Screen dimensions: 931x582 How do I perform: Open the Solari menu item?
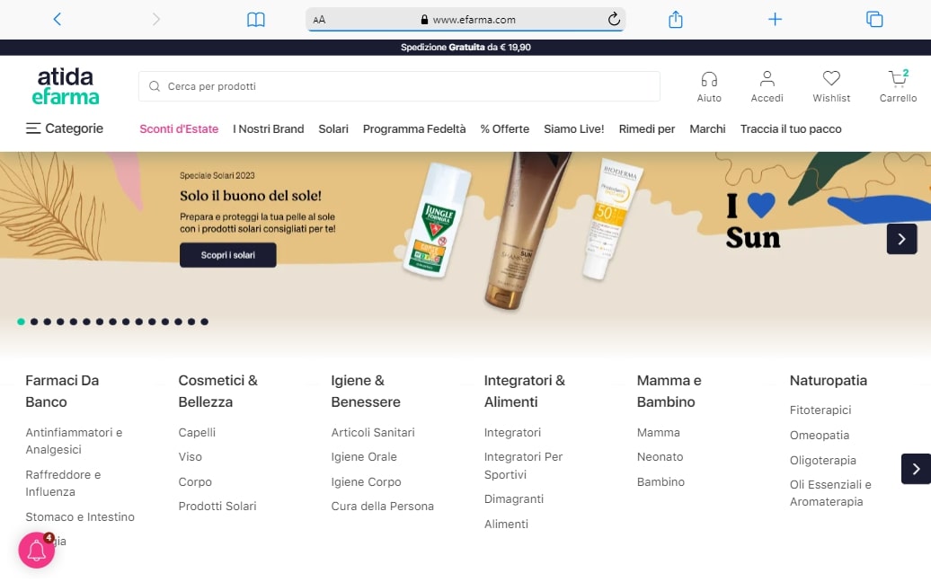pos(333,128)
